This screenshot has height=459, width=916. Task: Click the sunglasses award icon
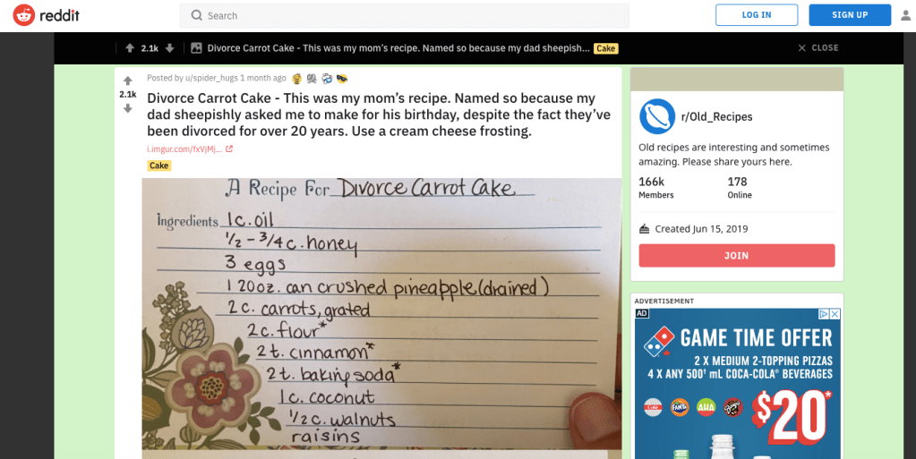[x=342, y=78]
